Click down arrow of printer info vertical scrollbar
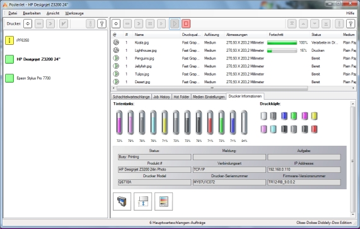 click(x=353, y=214)
